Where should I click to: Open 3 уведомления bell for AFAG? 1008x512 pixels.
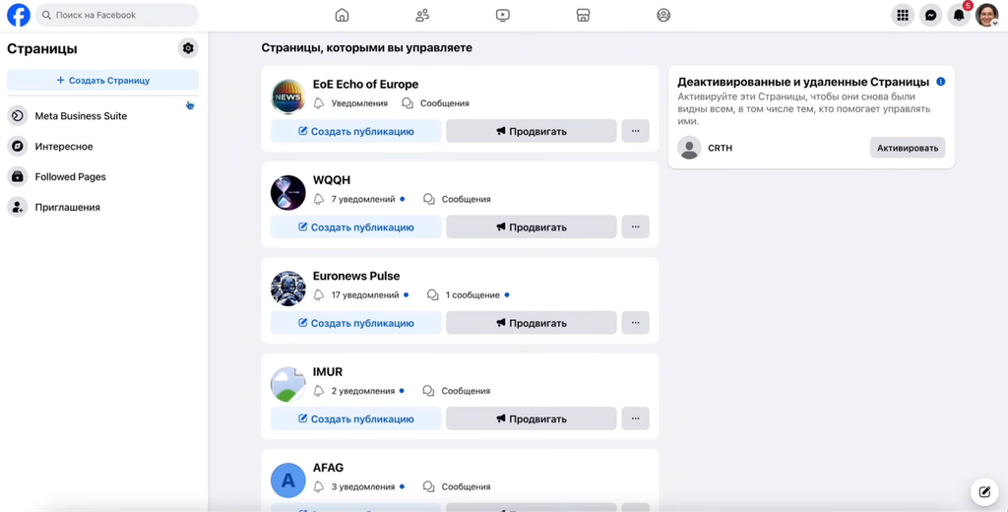pos(318,486)
